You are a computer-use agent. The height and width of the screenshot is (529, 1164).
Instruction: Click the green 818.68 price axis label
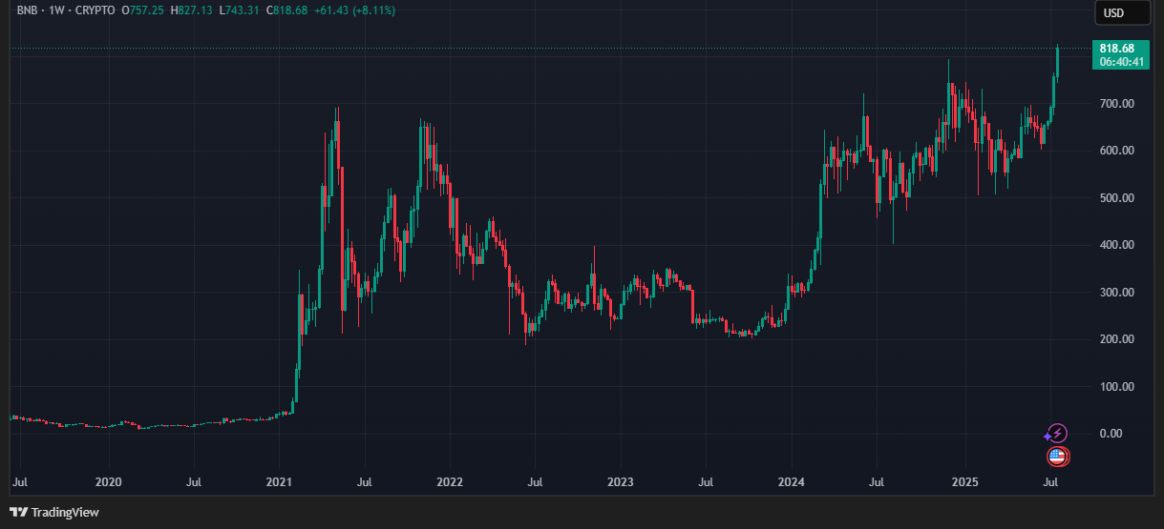pos(1115,49)
